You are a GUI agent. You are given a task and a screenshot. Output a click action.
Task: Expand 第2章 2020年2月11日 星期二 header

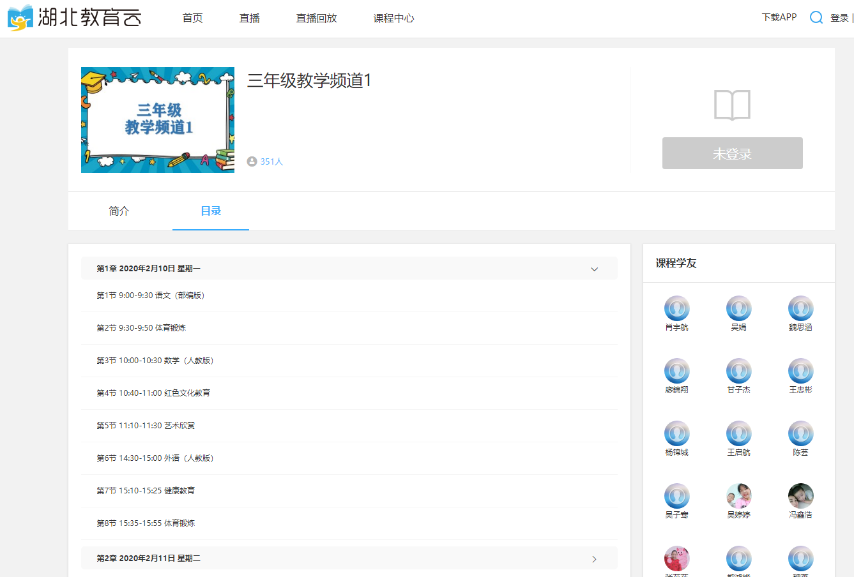tap(148, 558)
